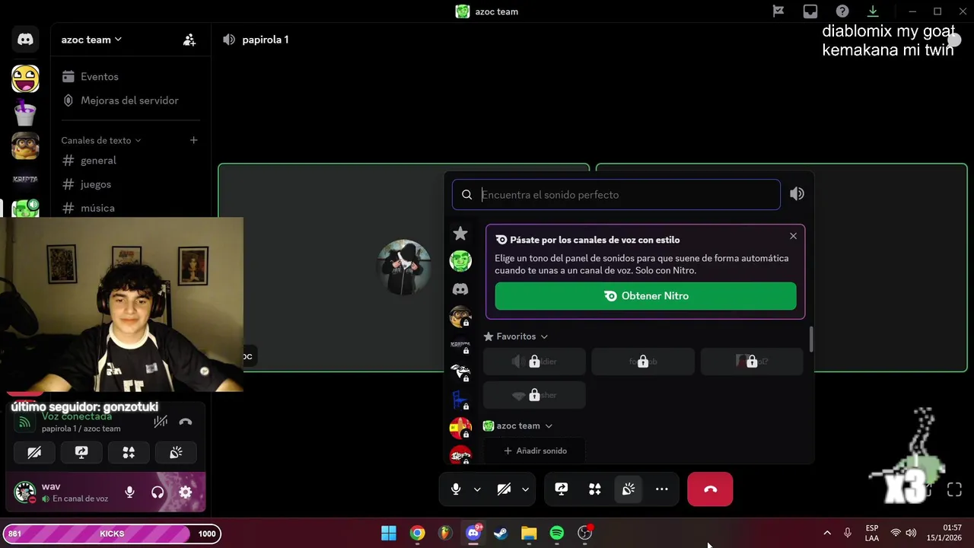Image resolution: width=974 pixels, height=548 pixels.
Task: Select locked blue chair server in soundboard sidebar
Action: point(460,400)
